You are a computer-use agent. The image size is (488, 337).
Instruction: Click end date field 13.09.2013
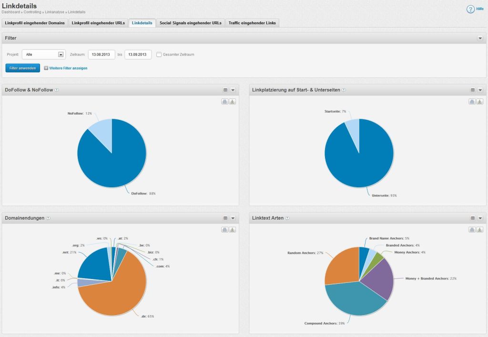138,55
